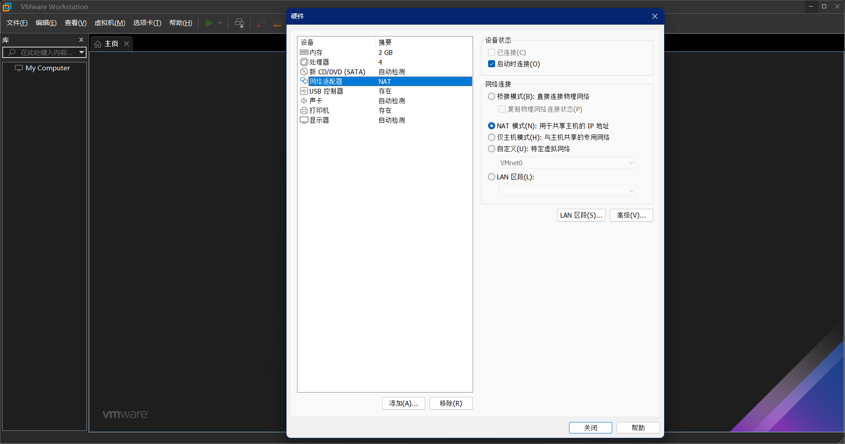Viewport: 845px width, 444px height.
Task: Select 桥接模式 bridged radio button
Action: click(x=492, y=96)
